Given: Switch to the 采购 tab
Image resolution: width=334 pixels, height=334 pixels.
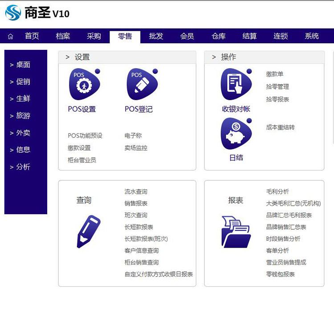Looking at the screenshot, I should click(x=94, y=36).
